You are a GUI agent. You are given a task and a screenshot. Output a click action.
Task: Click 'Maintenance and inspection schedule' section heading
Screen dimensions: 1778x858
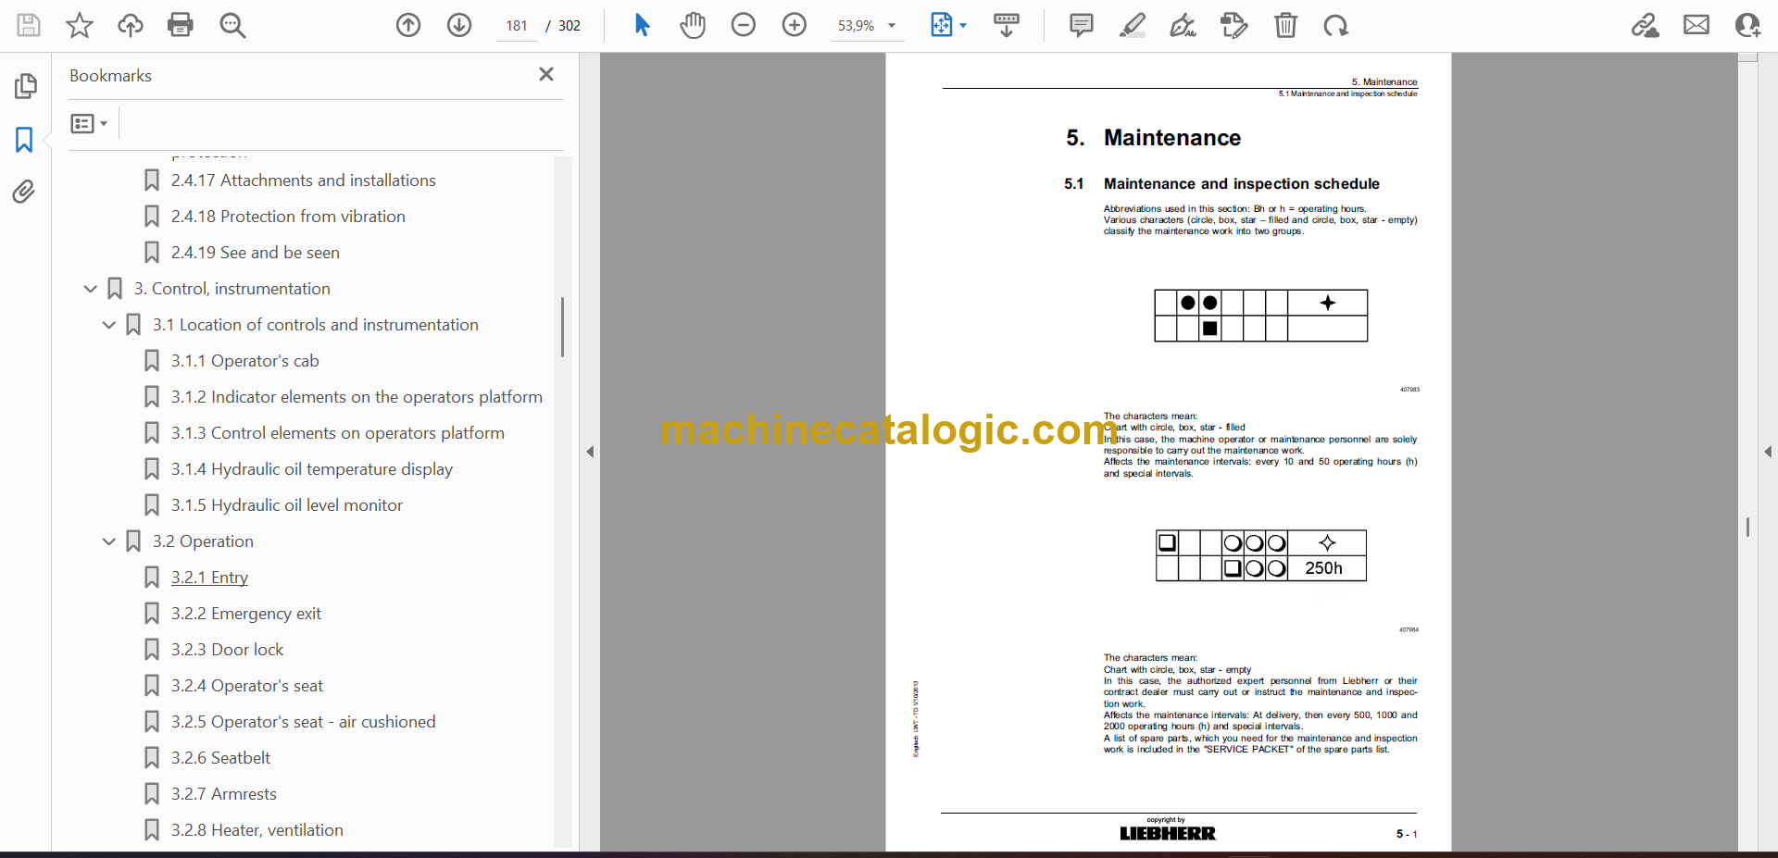coord(1241,184)
